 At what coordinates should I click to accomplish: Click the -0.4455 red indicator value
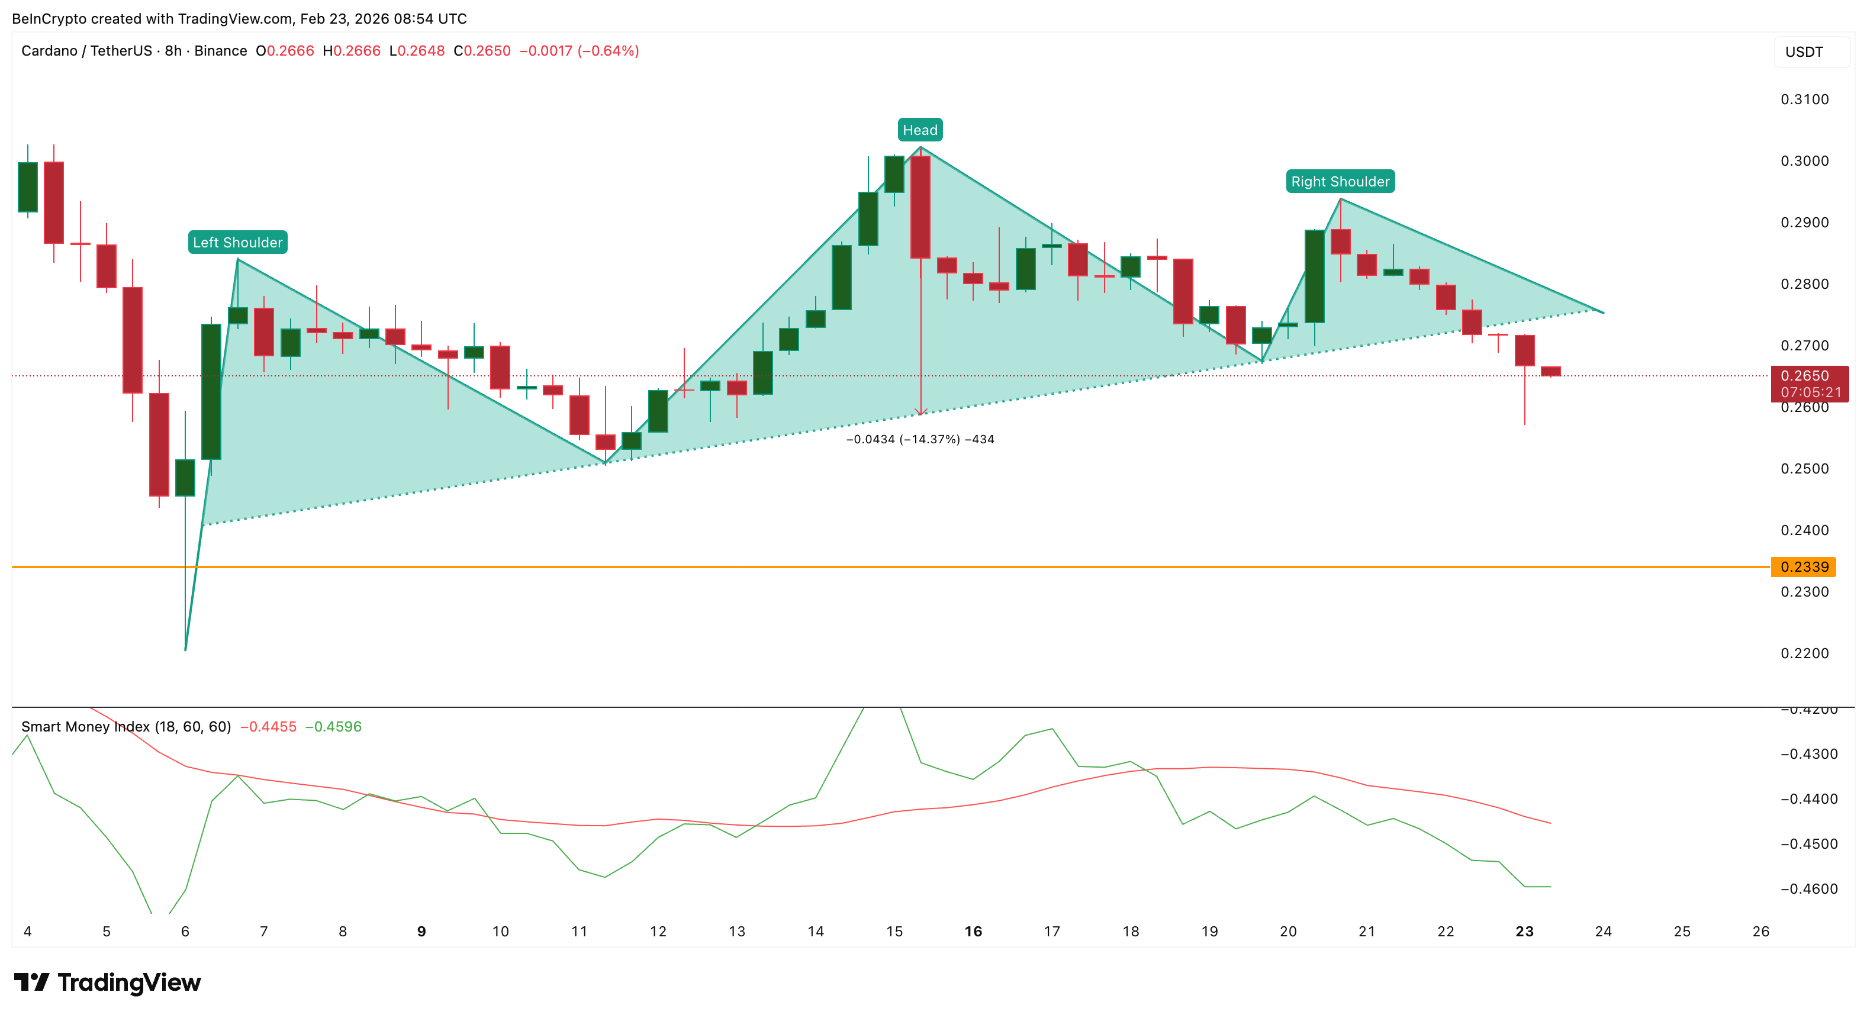pos(268,727)
